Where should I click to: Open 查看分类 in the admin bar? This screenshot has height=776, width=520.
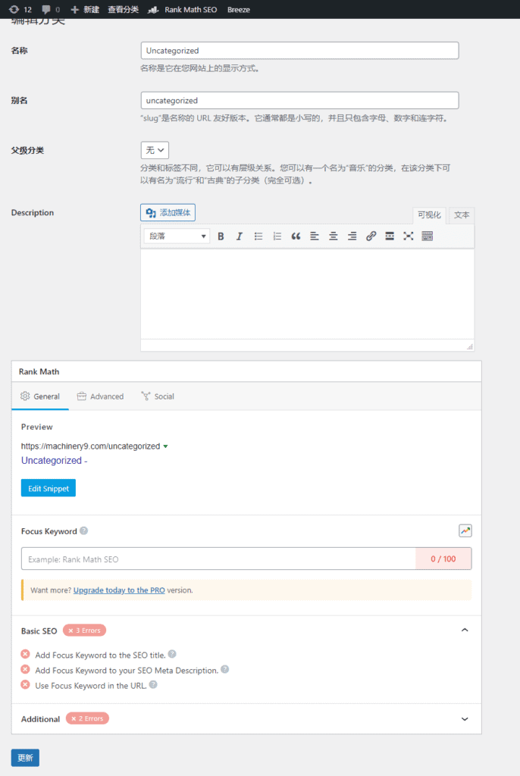pyautogui.click(x=124, y=9)
